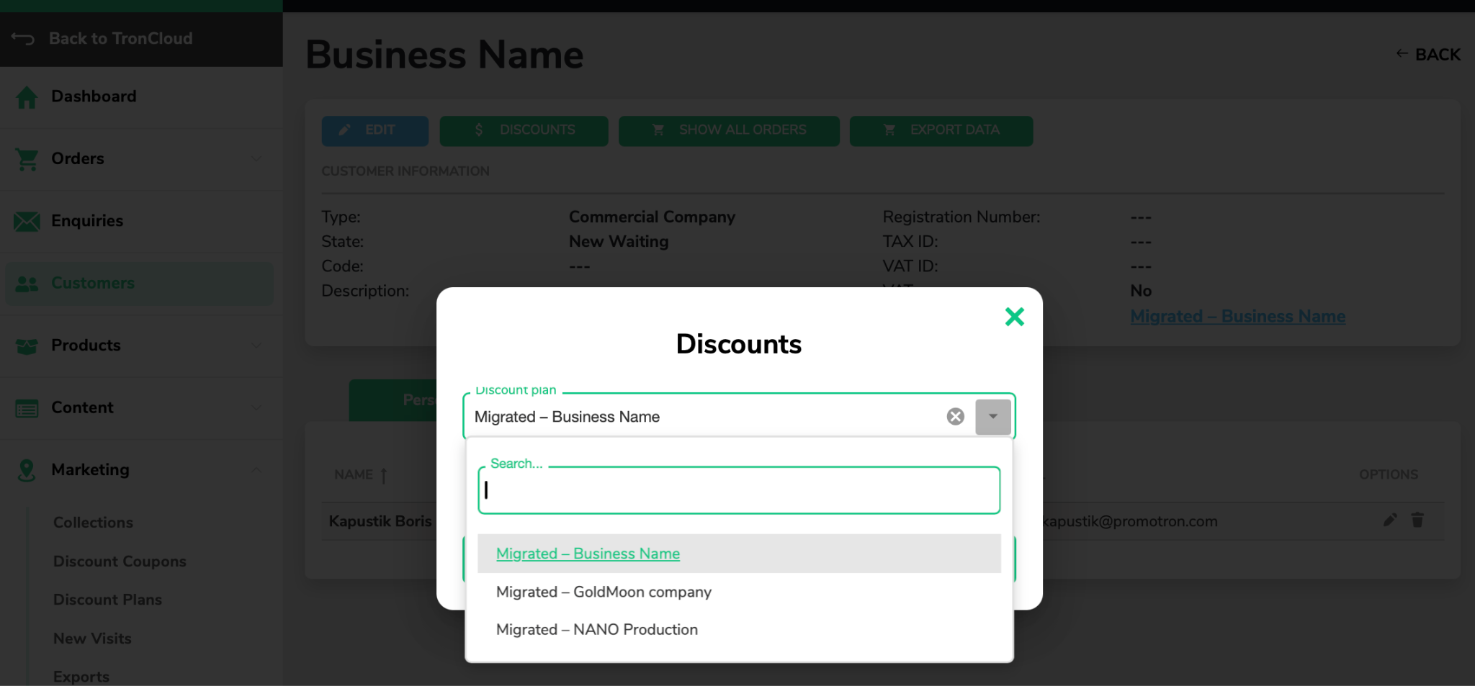Click the Customers people icon
Screen dimensions: 1475x686
click(27, 284)
